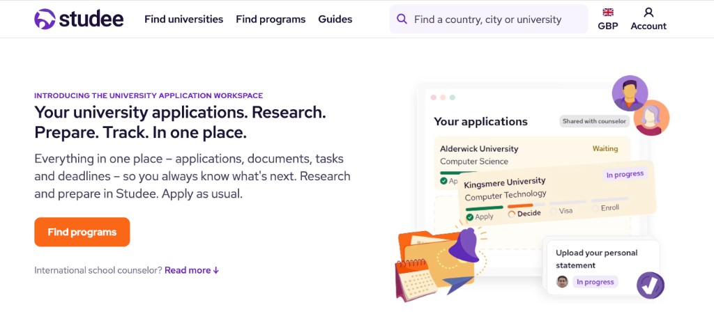Click the In progress badge under personal statement
The image size is (714, 323).
coord(595,282)
